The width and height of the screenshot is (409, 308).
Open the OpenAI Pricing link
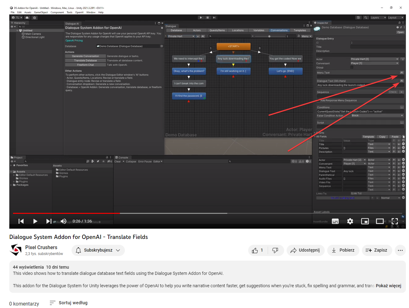(74, 41)
